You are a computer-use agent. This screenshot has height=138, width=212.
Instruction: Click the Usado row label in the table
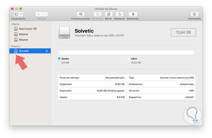pos(63,97)
